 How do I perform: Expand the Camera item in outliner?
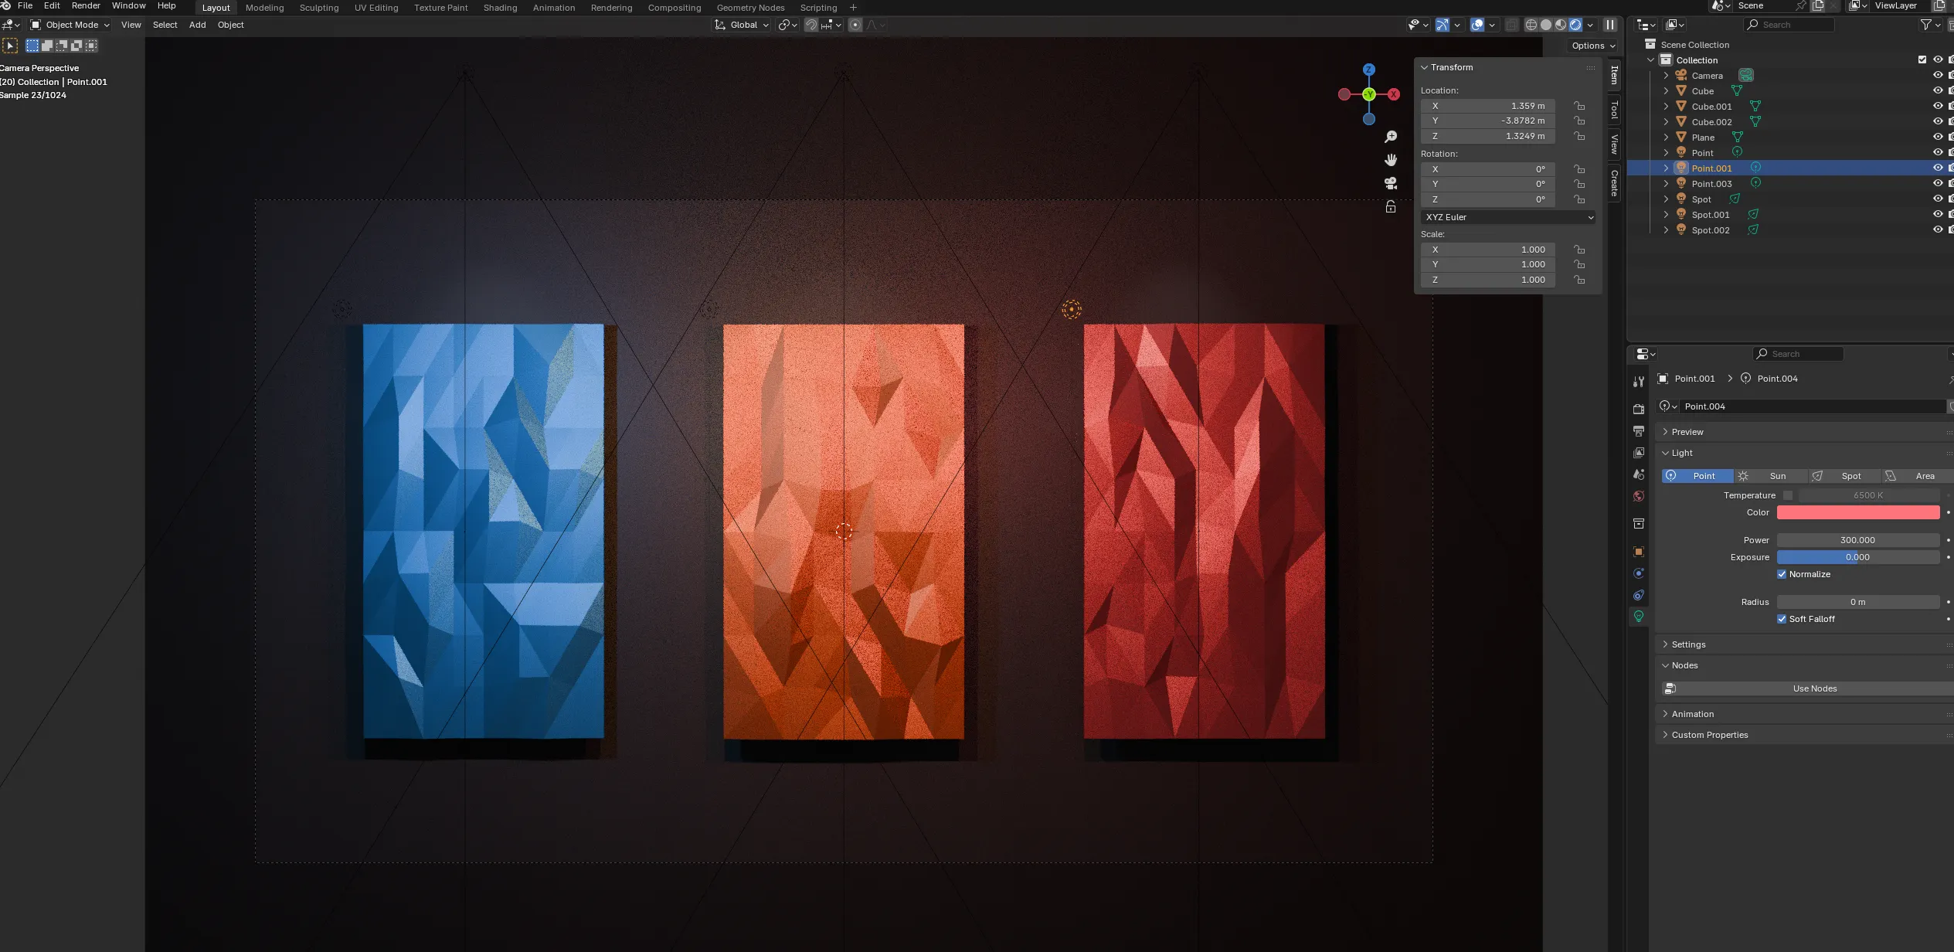point(1666,75)
